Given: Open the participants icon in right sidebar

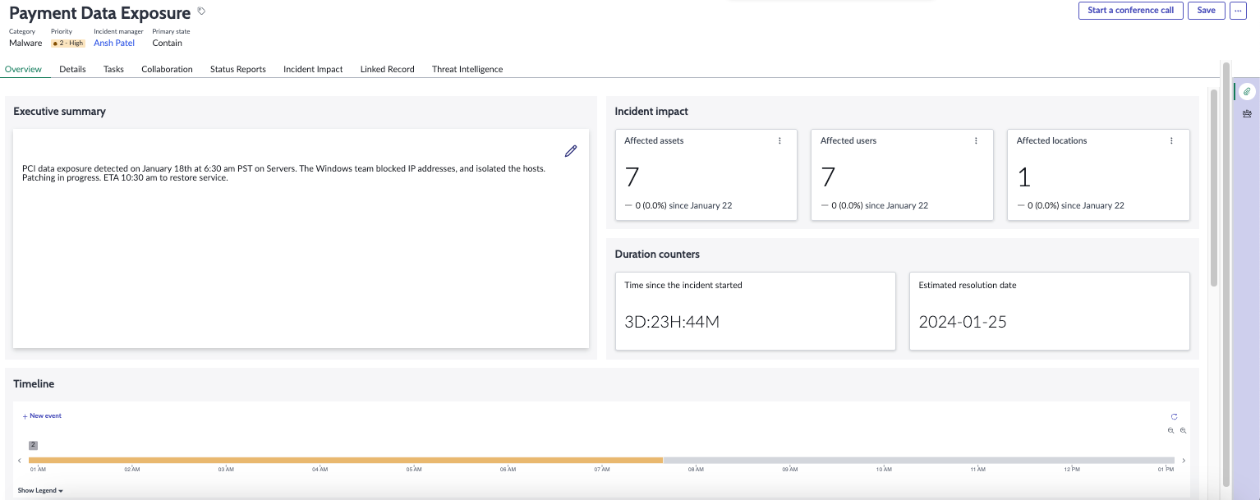Looking at the screenshot, I should pos(1247,114).
